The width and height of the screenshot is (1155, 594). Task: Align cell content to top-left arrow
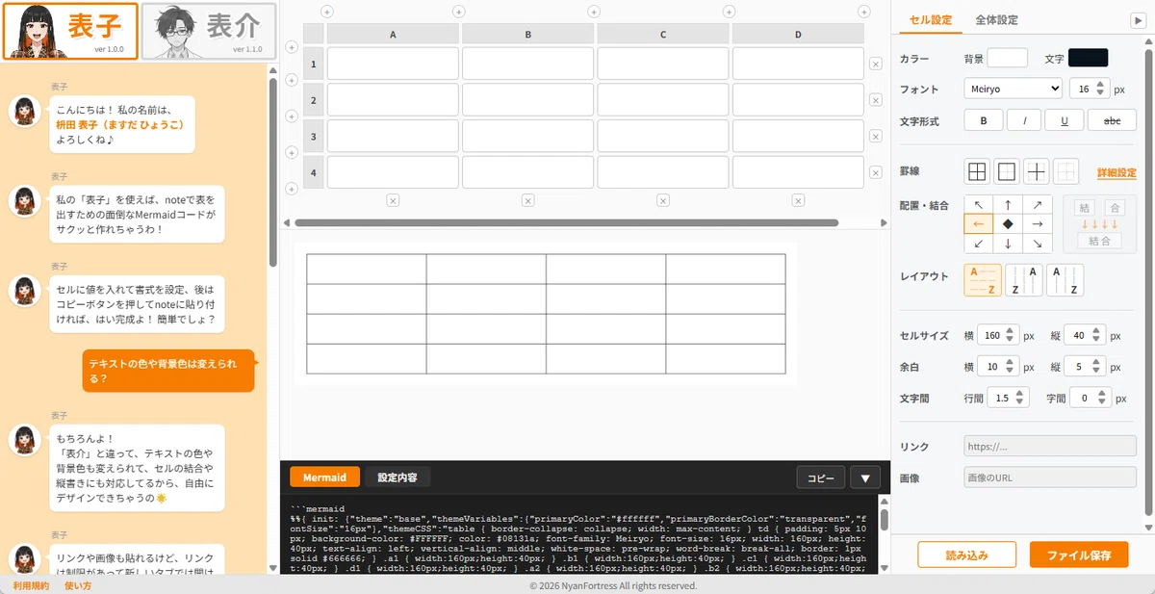point(979,204)
